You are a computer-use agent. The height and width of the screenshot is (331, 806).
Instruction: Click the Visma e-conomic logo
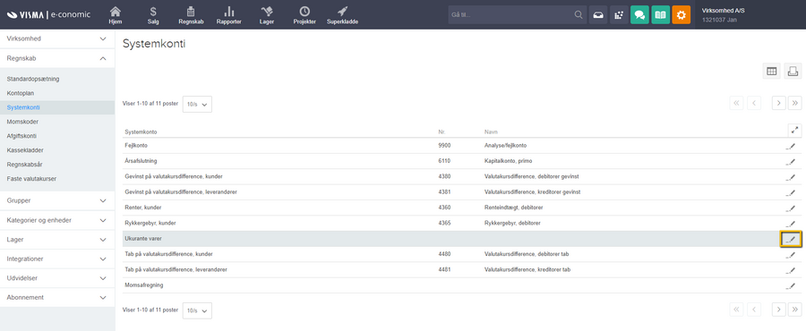[49, 14]
